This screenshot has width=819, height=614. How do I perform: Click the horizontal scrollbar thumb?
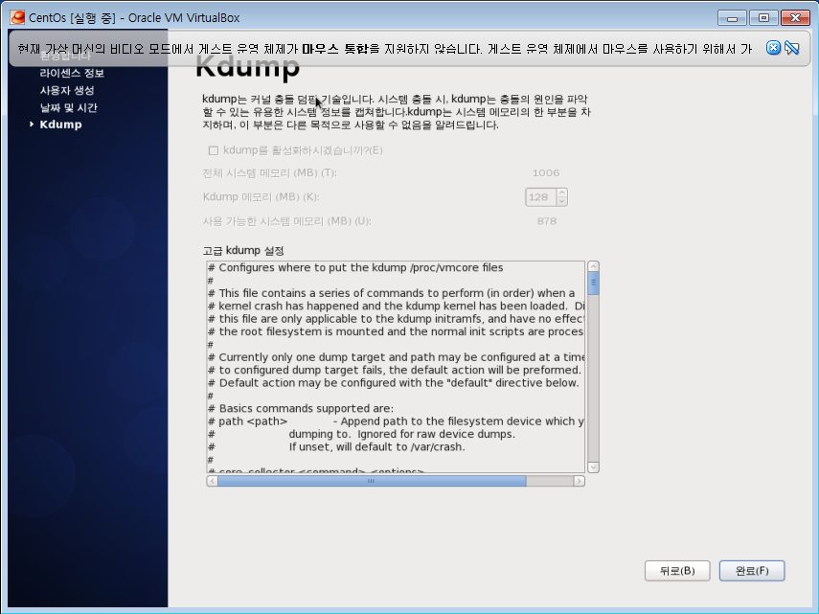click(x=372, y=481)
